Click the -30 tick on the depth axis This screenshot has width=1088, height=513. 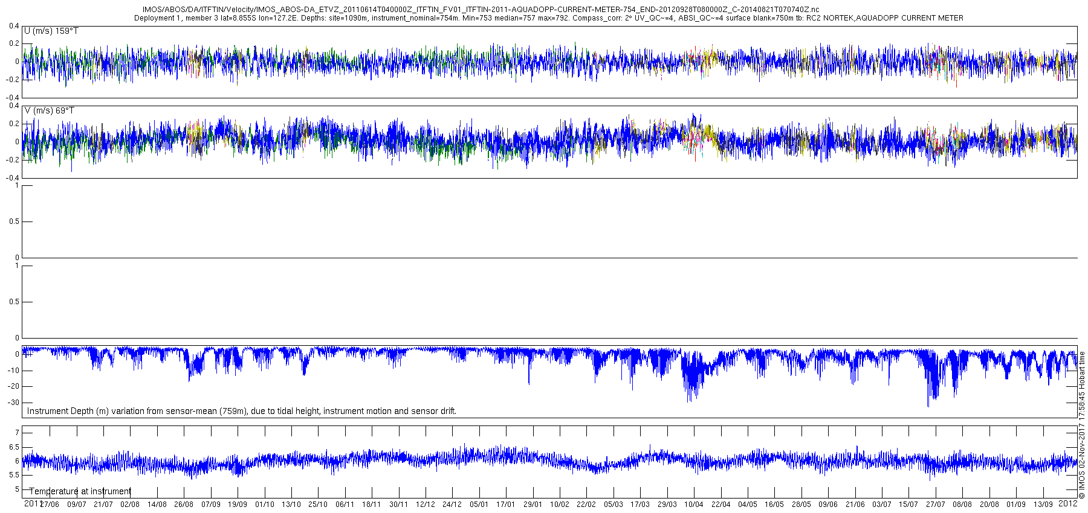[13, 403]
